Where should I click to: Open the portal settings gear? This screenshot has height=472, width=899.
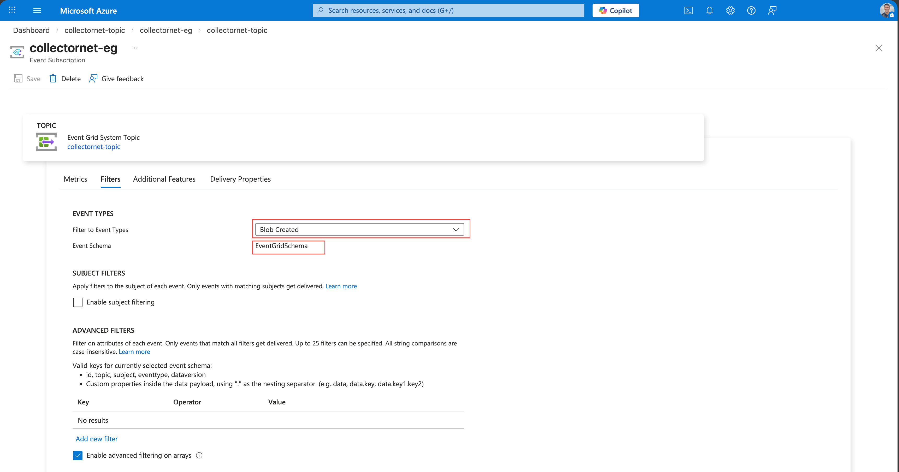[x=730, y=10]
